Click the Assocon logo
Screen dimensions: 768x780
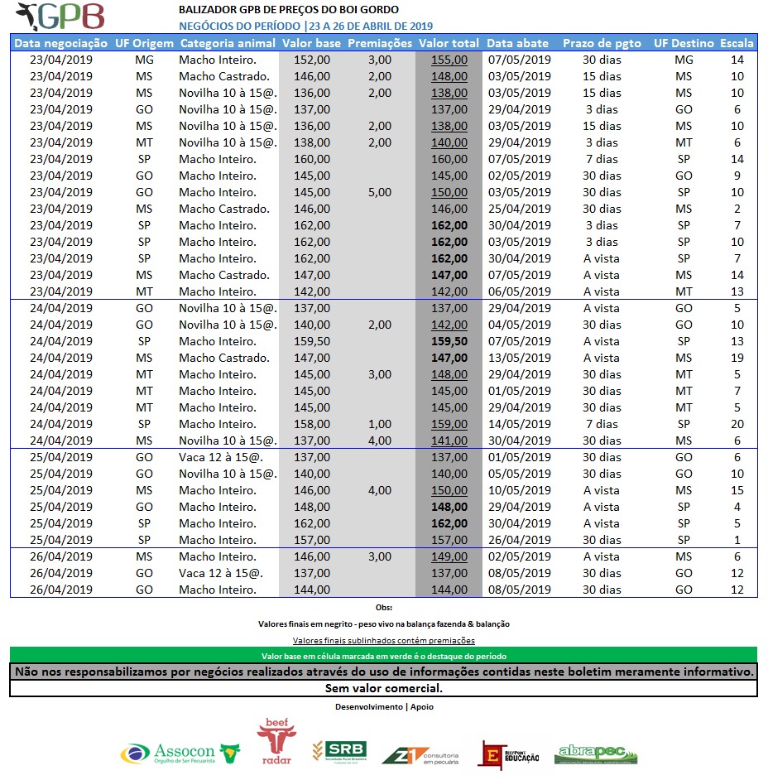coord(180,752)
